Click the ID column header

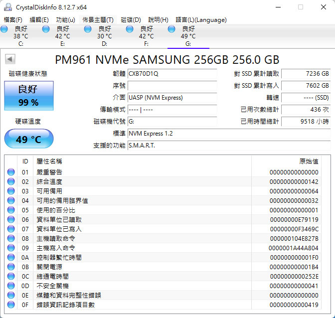click(25, 161)
